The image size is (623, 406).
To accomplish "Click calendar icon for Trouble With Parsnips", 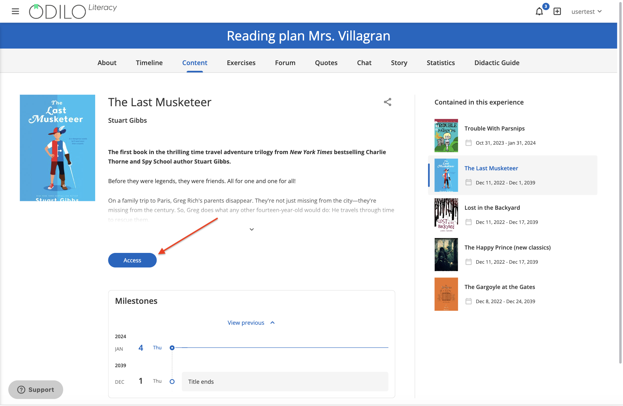I will coord(468,143).
